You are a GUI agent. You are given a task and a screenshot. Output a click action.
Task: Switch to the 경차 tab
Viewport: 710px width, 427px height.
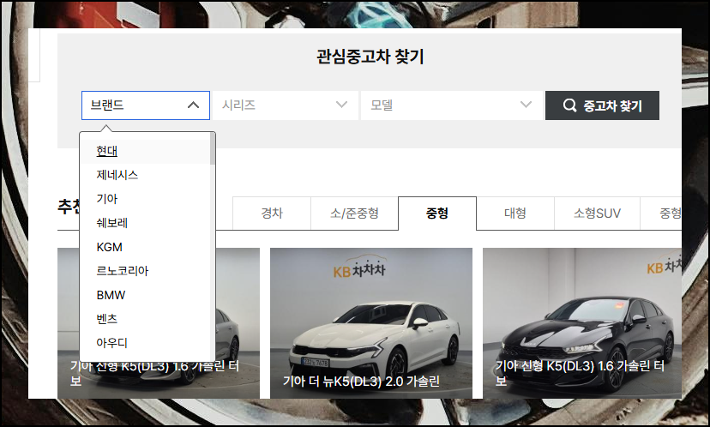(x=272, y=213)
